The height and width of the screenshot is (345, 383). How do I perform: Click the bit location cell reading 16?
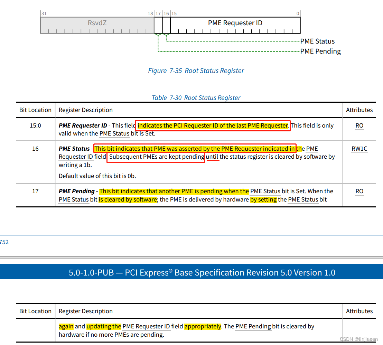pos(35,149)
